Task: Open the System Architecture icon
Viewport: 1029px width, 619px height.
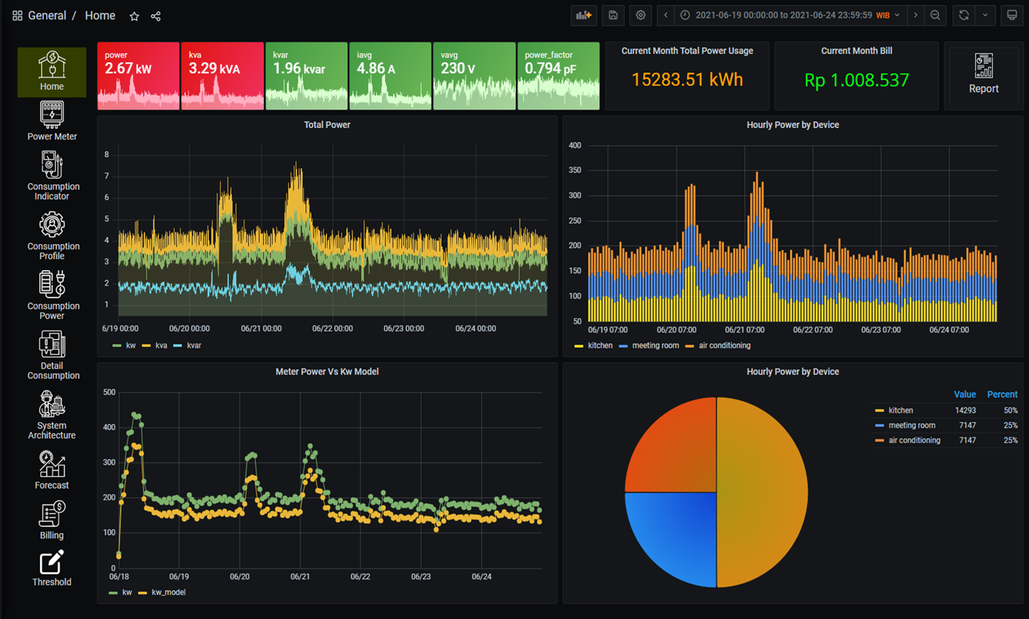Action: coord(52,404)
